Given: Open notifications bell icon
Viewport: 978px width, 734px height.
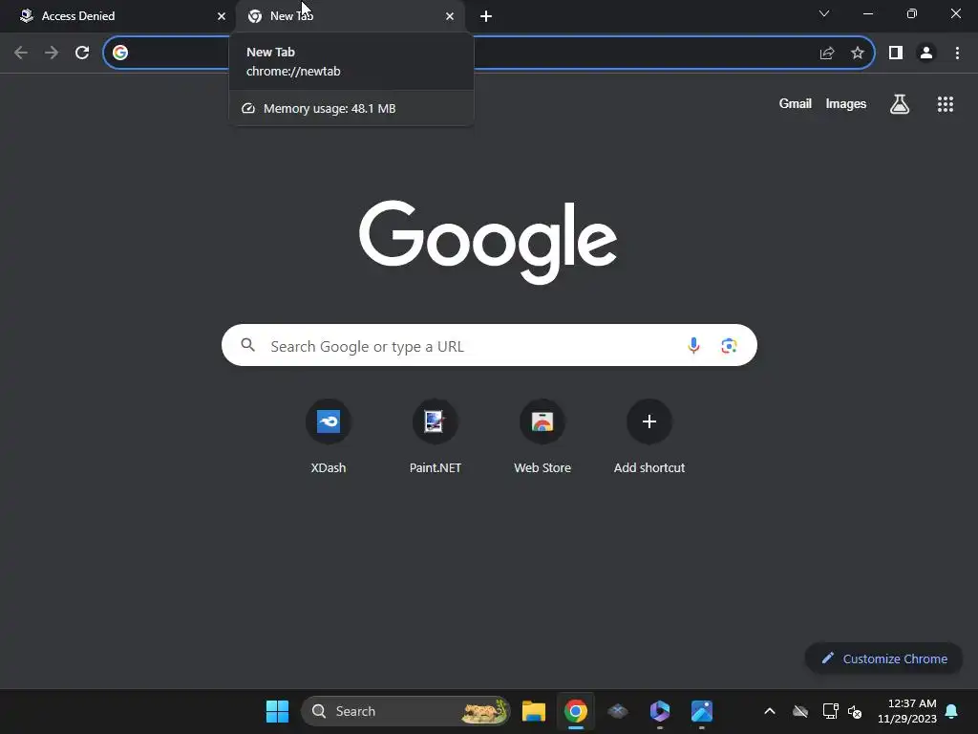Looking at the screenshot, I should coord(951,711).
